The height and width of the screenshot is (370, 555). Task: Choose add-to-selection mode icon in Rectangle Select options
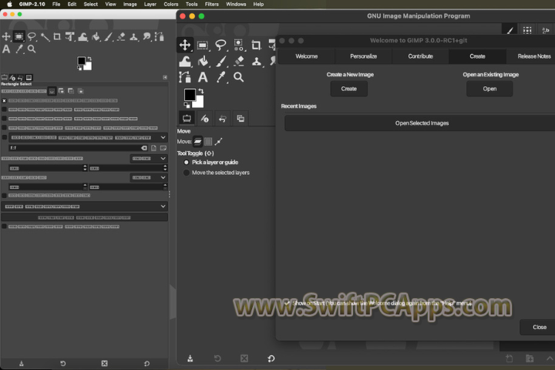[x=61, y=91]
